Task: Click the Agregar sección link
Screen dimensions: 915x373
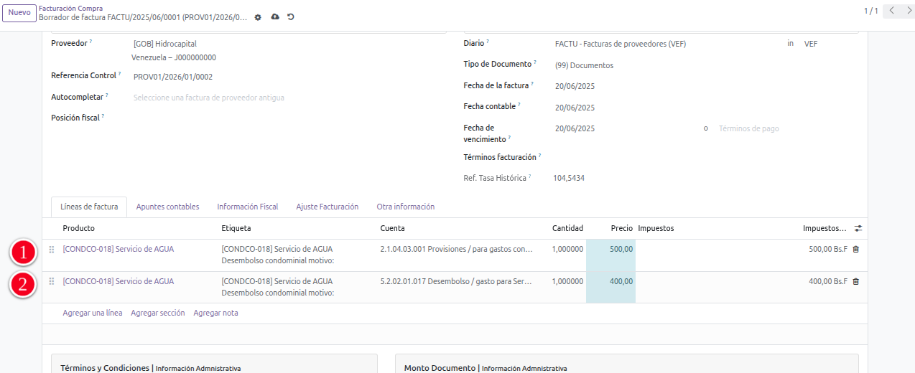Action: click(x=157, y=313)
